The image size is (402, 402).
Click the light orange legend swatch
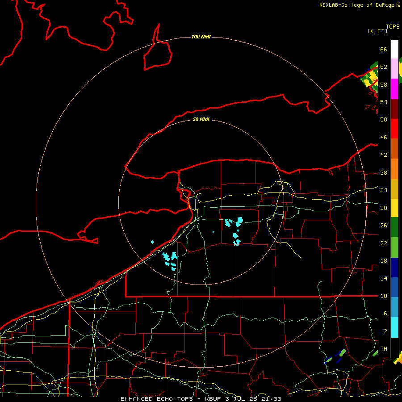coord(394,169)
